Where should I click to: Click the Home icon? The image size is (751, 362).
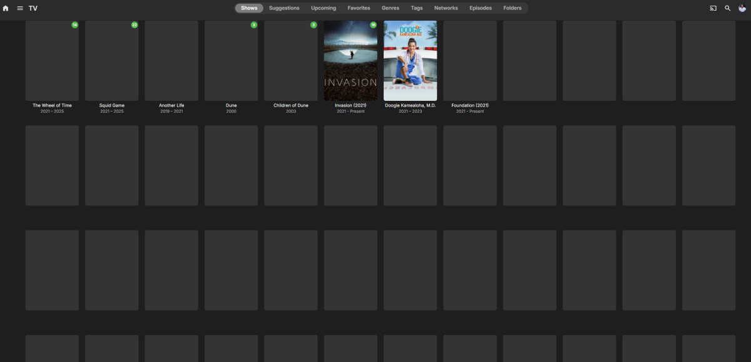(6, 8)
